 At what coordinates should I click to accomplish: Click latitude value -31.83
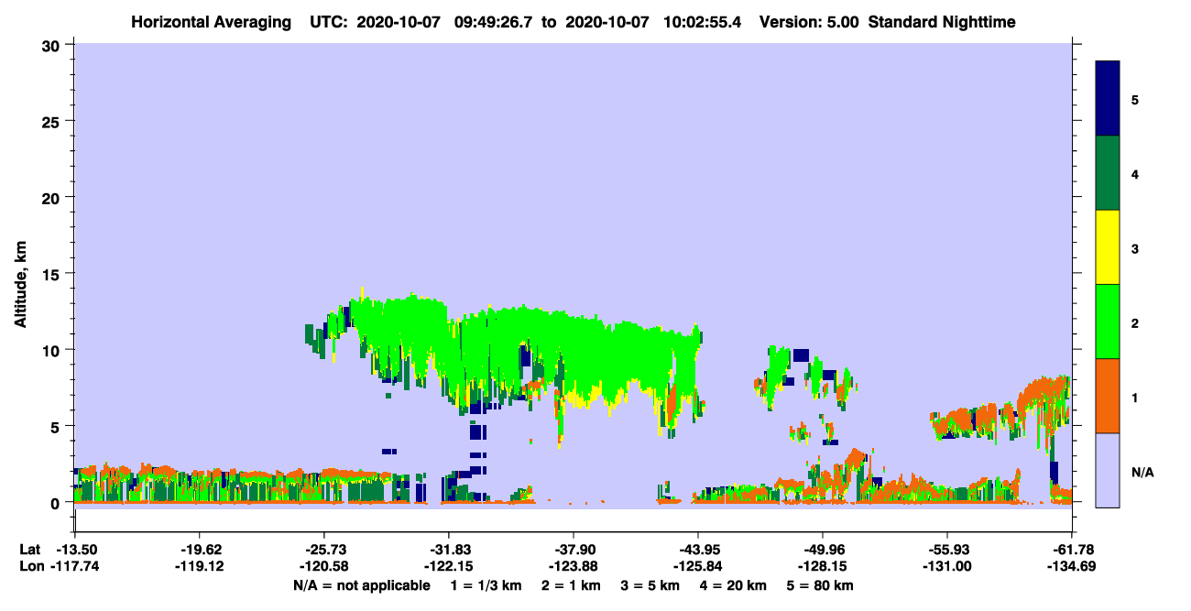click(449, 550)
